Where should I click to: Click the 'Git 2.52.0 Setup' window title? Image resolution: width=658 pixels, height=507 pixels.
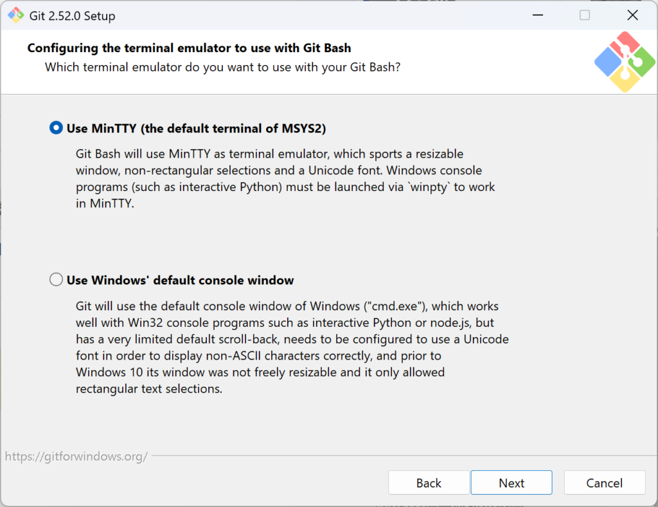click(x=72, y=16)
